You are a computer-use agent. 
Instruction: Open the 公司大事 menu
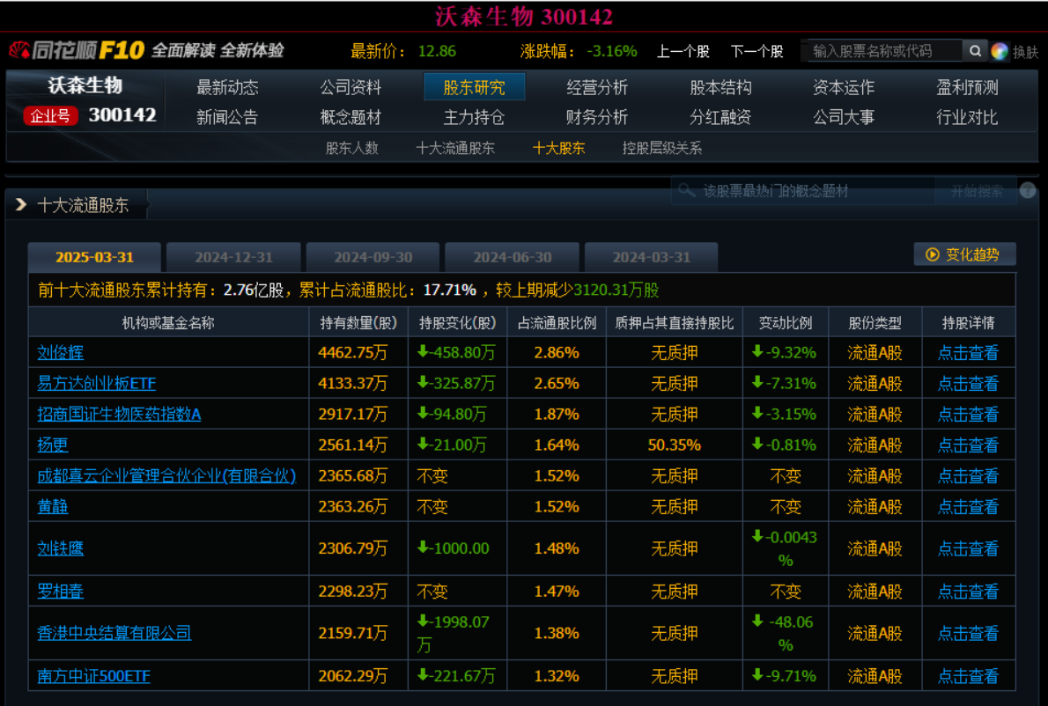click(844, 118)
